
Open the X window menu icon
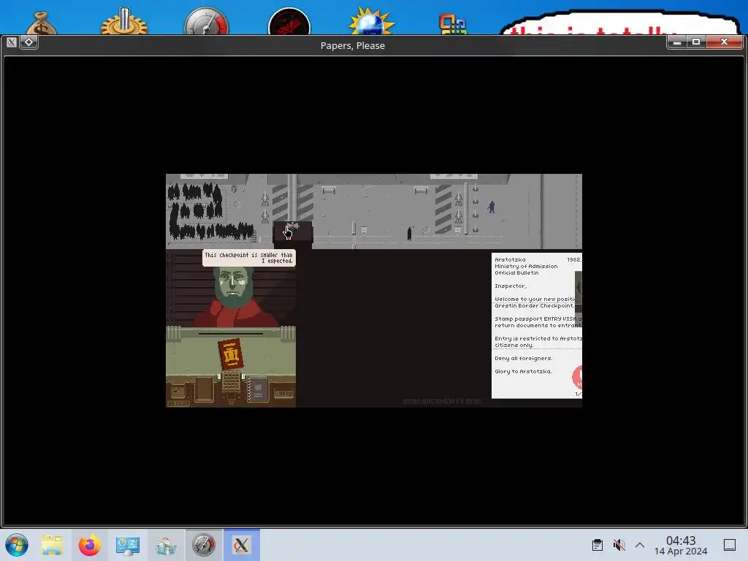pyautogui.click(x=12, y=42)
